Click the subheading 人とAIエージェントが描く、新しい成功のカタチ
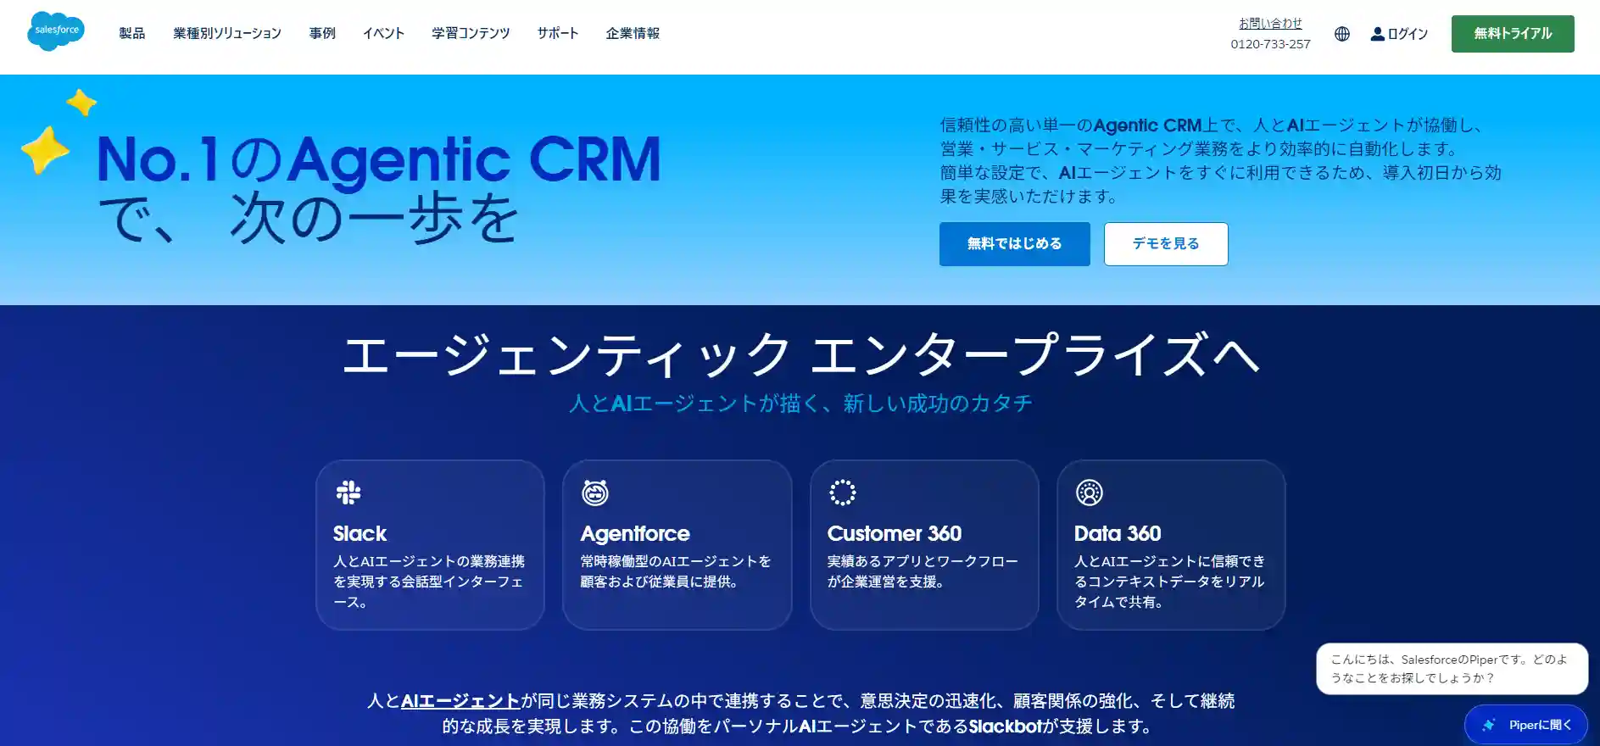Image resolution: width=1600 pixels, height=746 pixels. (x=800, y=404)
